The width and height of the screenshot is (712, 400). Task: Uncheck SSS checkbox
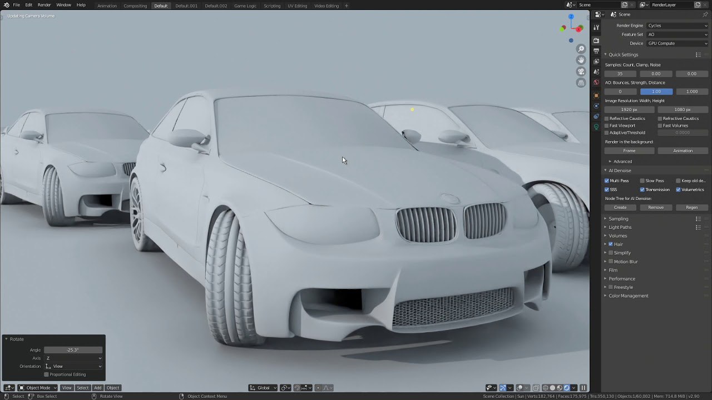(x=607, y=189)
